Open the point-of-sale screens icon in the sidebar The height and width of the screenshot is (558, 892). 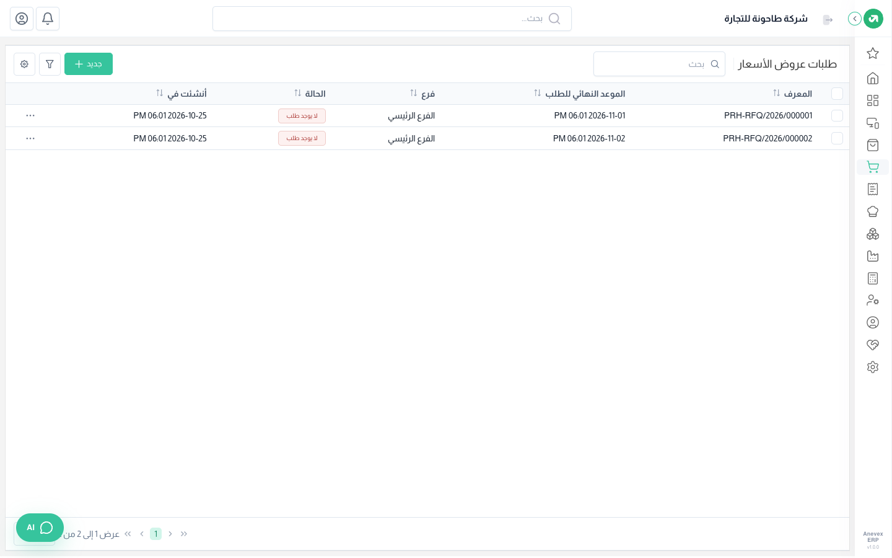(873, 123)
